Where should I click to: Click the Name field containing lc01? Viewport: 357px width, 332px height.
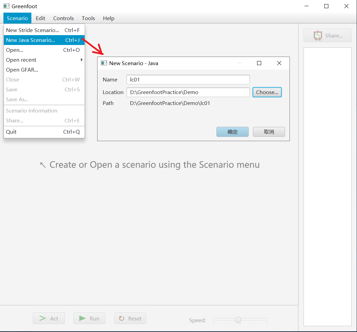[x=188, y=79]
